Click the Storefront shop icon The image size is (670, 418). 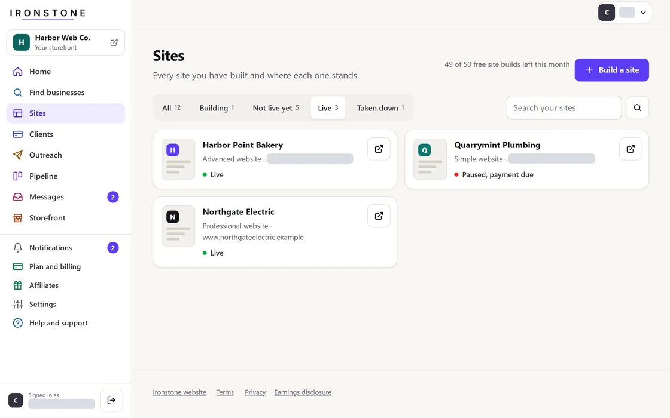point(17,218)
